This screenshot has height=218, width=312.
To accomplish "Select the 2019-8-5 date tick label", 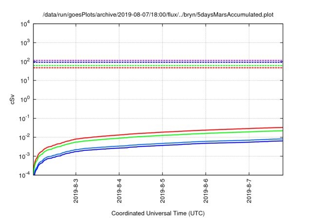I will (162, 191).
